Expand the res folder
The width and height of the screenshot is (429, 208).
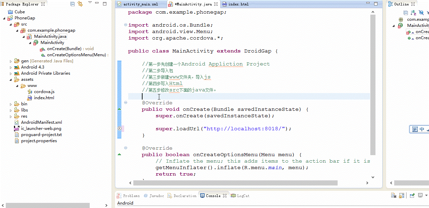[11, 116]
